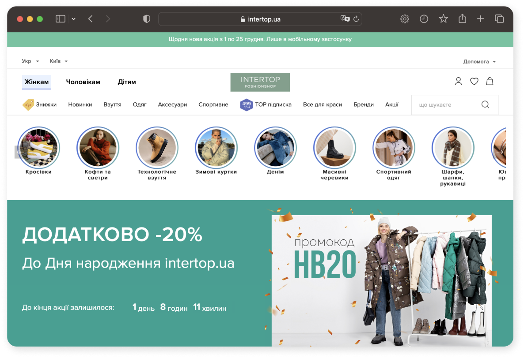Open the Взуття menu item
Screen dimensions: 524x358
click(112, 104)
